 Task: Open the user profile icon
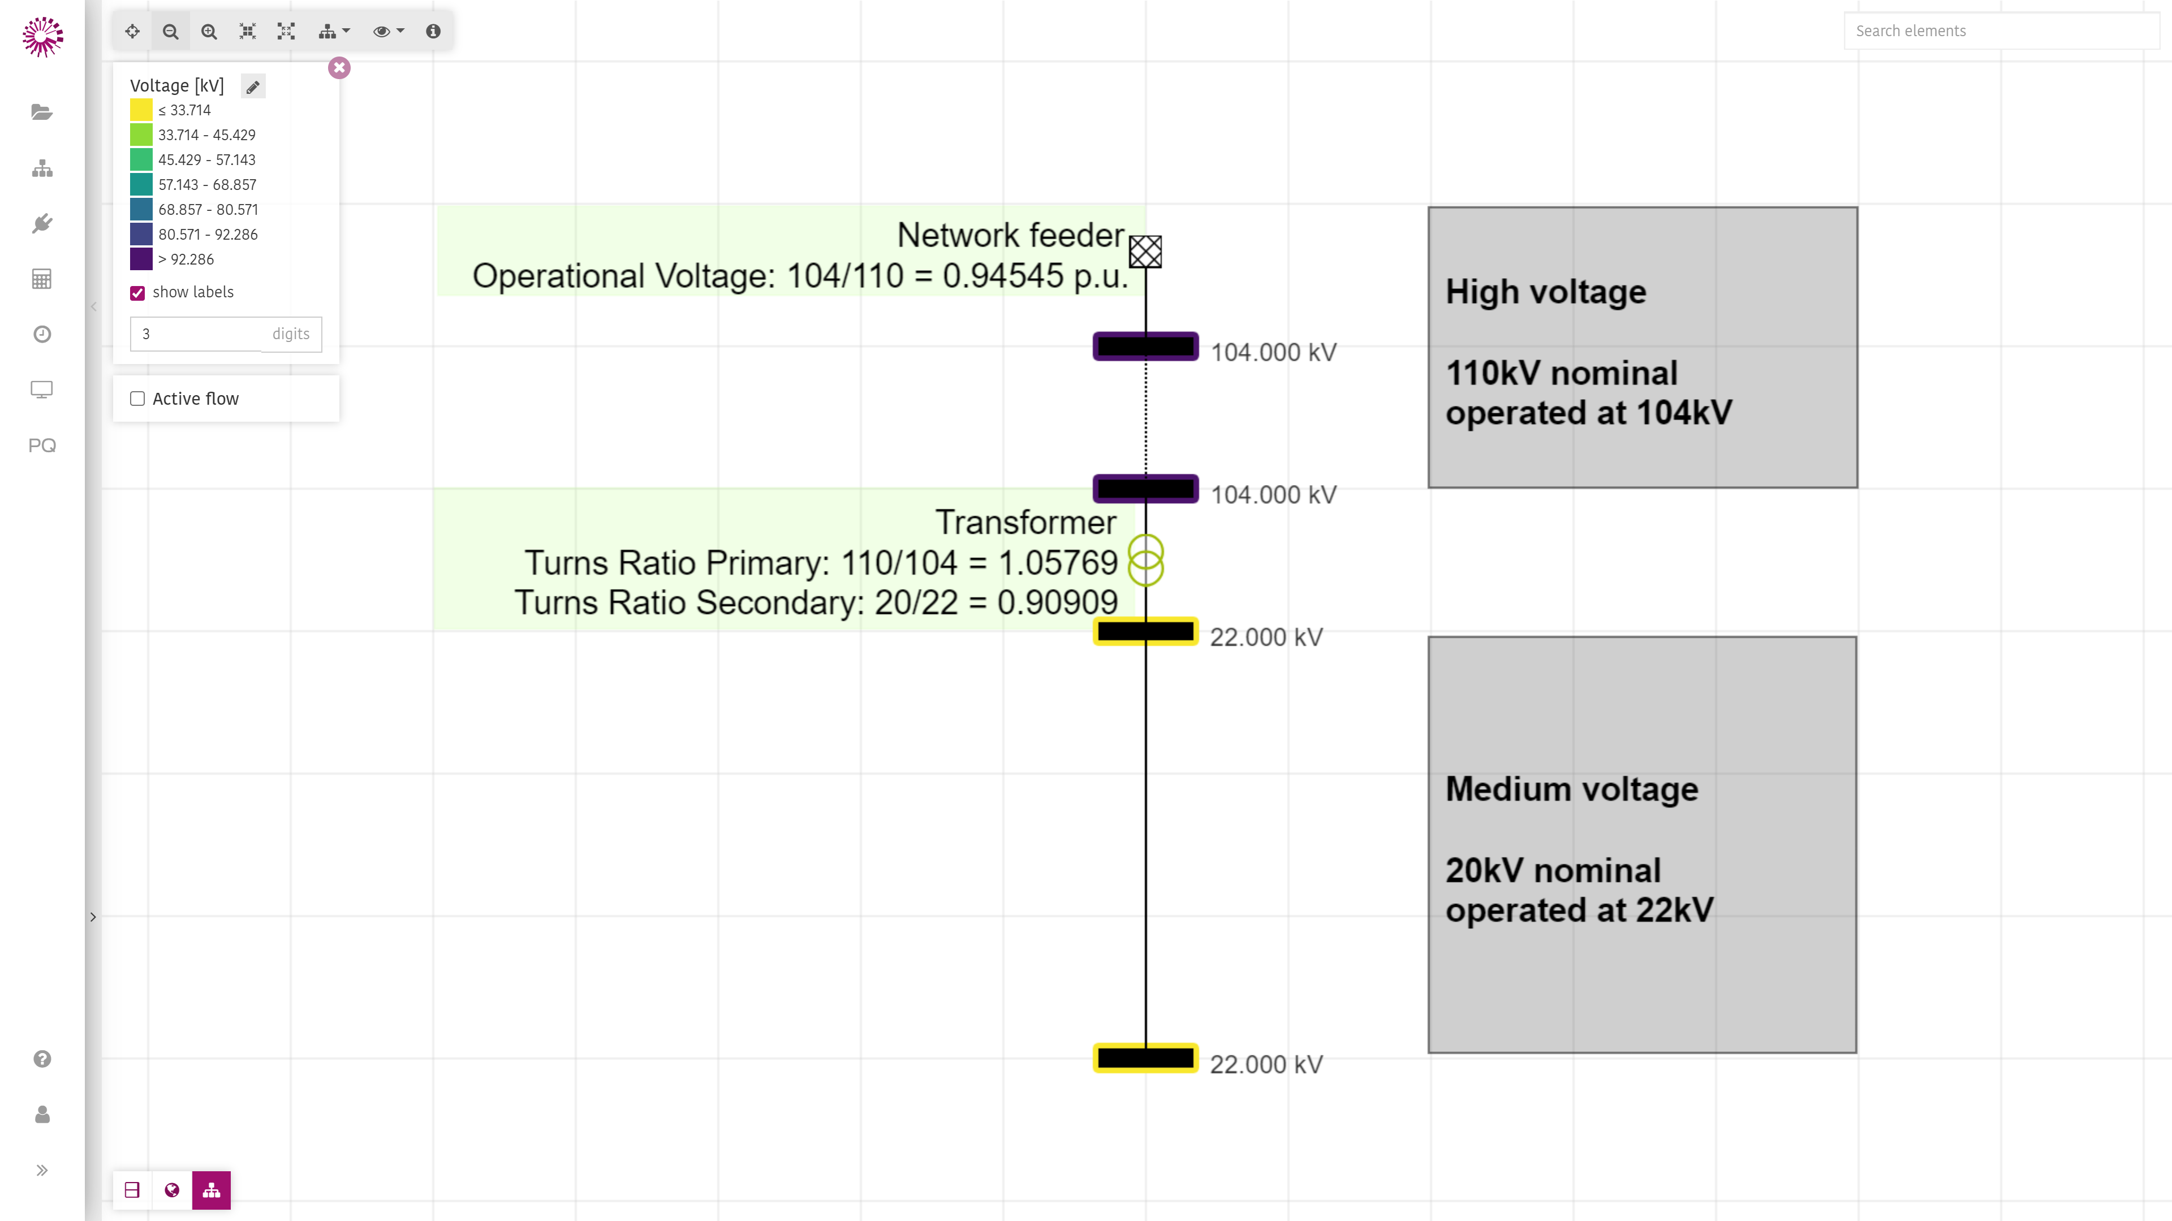click(x=42, y=1115)
